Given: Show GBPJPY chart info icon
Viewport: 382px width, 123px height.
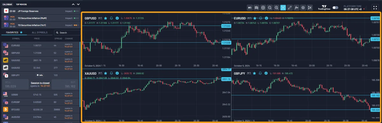Looking at the screenshot, I should [266, 73].
